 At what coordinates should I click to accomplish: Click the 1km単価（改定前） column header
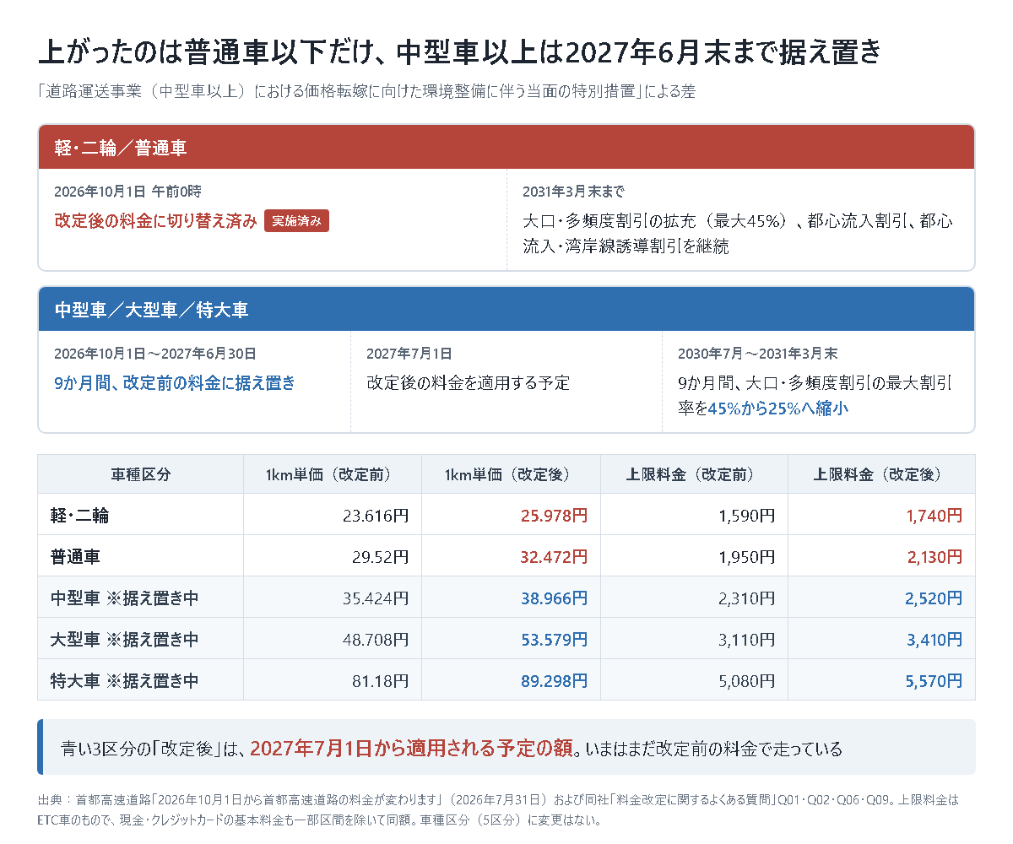(333, 474)
